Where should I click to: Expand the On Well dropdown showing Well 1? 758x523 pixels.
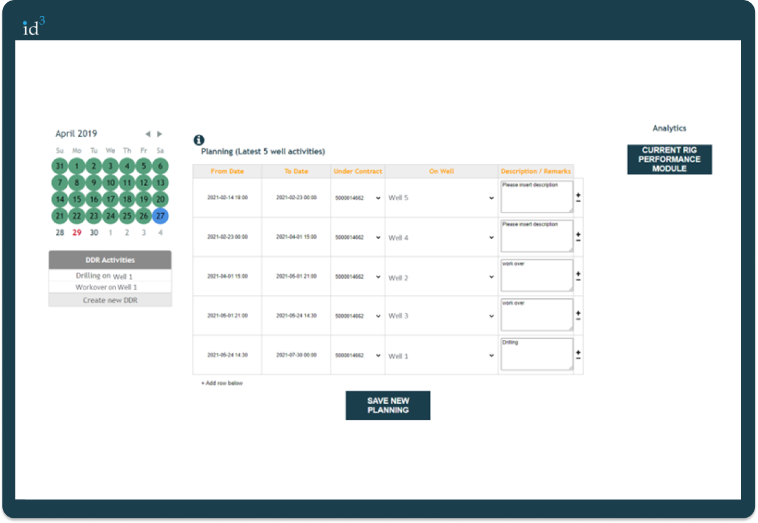(x=442, y=356)
